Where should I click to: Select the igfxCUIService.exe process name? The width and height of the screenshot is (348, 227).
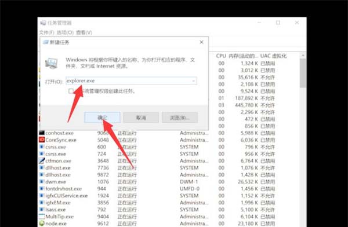click(67, 196)
